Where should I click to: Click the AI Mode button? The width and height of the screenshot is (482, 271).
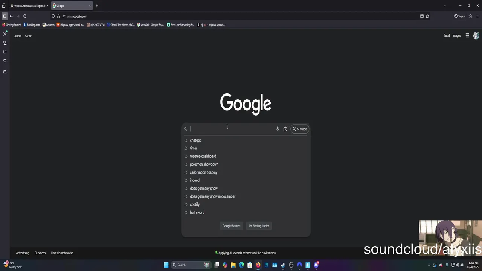[x=300, y=129]
